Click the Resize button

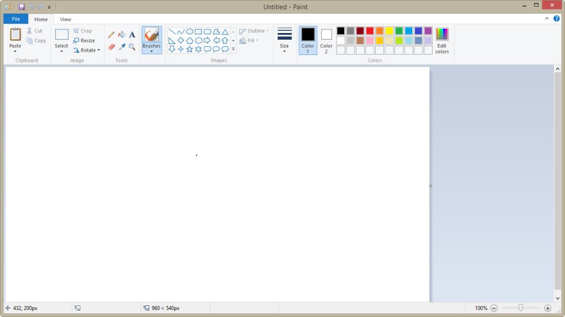tap(84, 41)
